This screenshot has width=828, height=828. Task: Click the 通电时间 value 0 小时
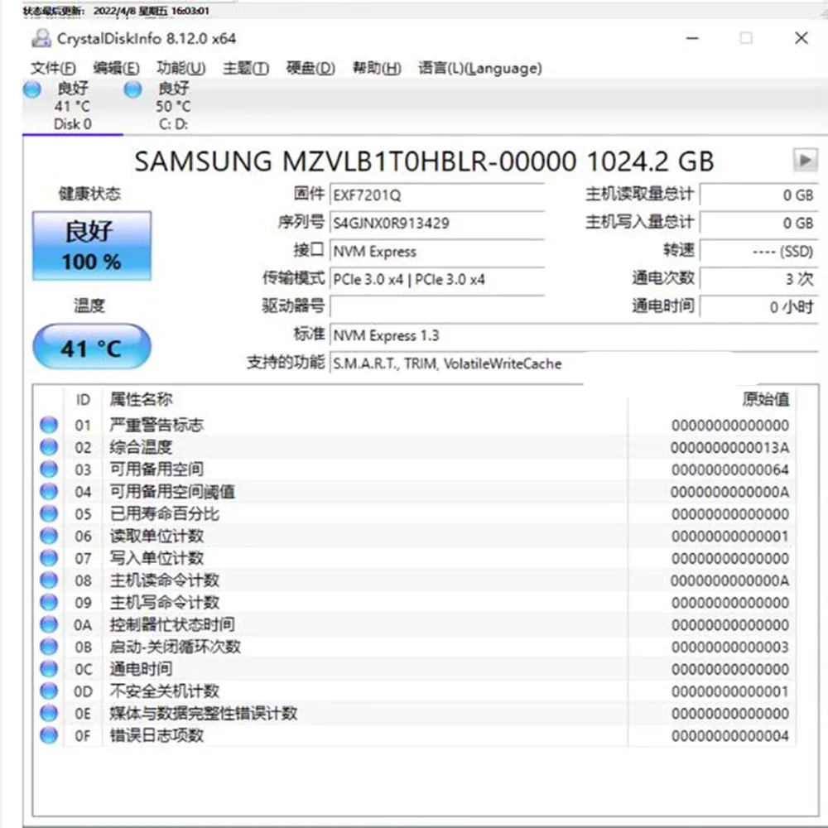click(758, 307)
